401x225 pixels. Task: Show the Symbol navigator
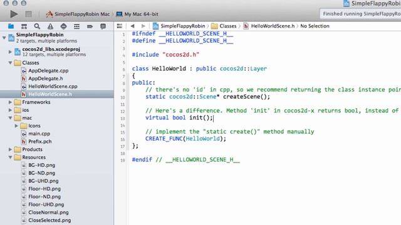tap(24, 26)
